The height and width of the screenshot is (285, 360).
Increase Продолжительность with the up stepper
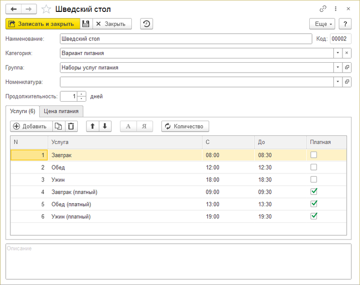pos(82,94)
